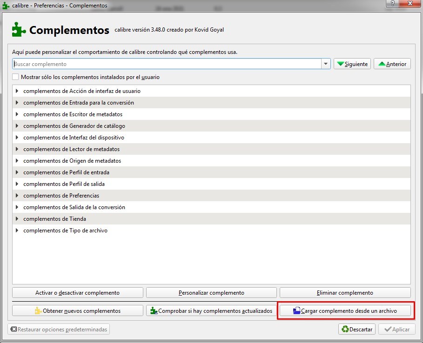Click Eliminar complemento button
423x343 pixels.
345,293
